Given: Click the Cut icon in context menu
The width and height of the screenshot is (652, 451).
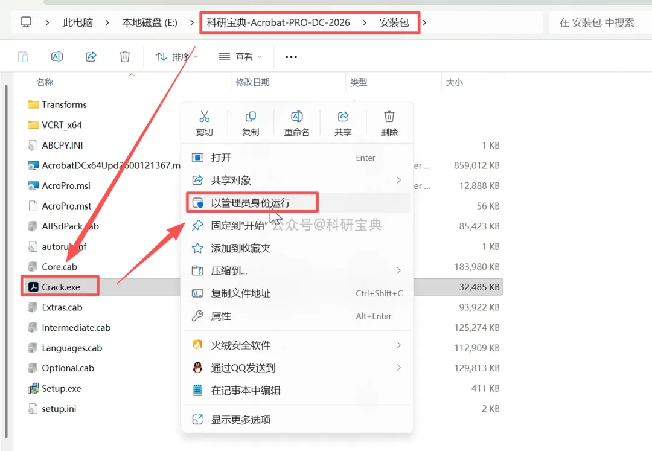Looking at the screenshot, I should coord(204,117).
